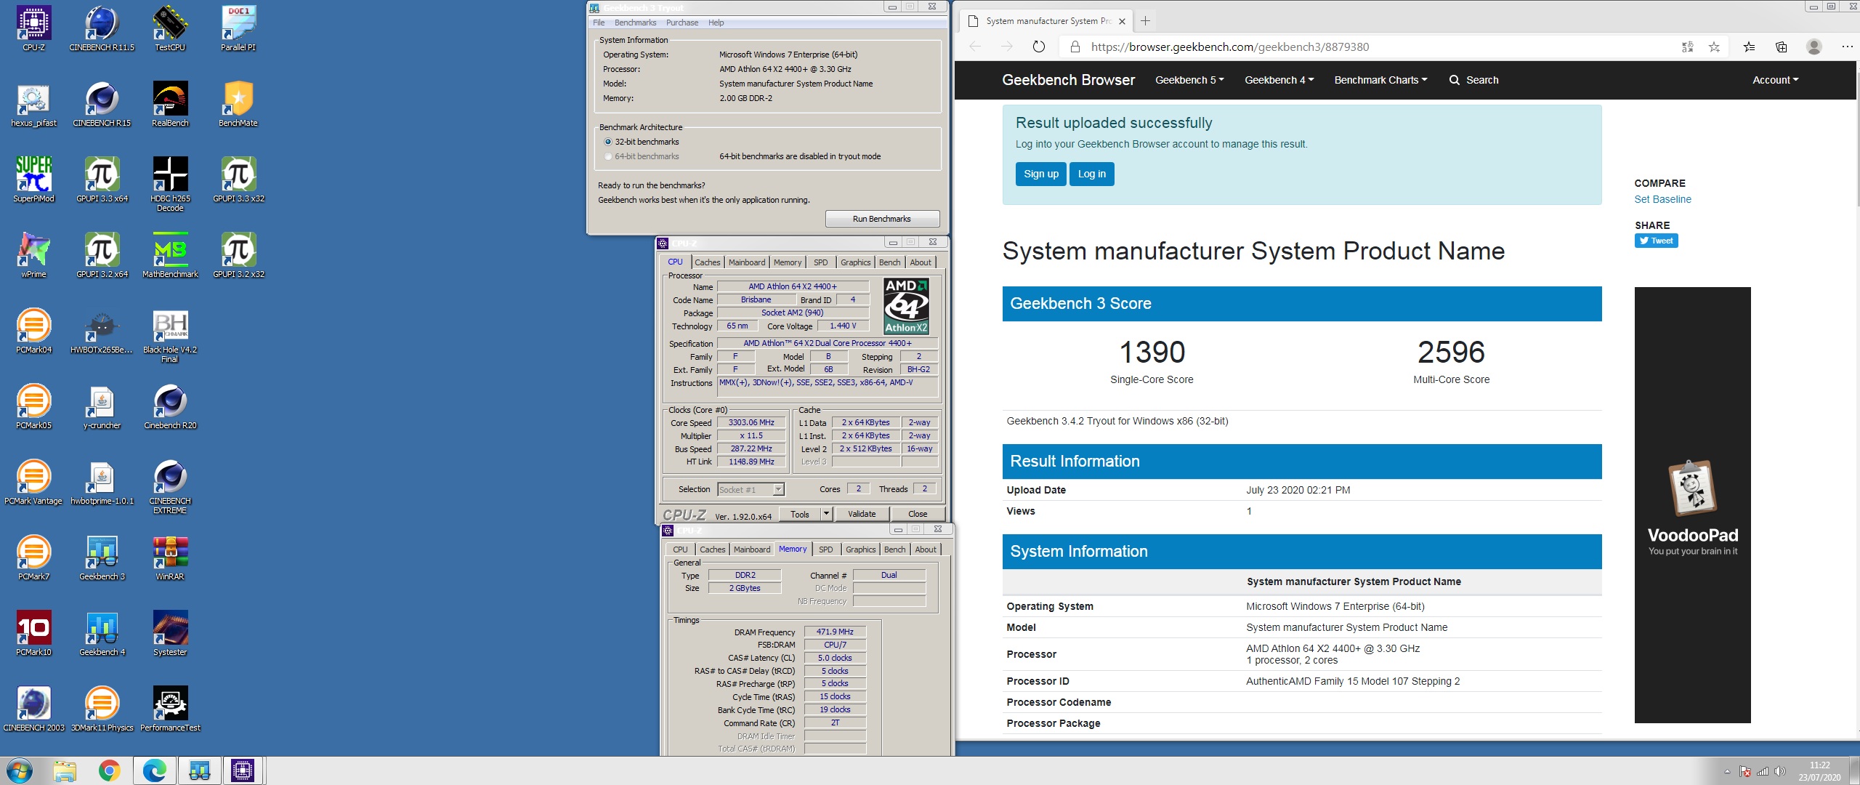Open browser settings ellipsis menu
Viewport: 1860px width, 785px height.
(1847, 47)
